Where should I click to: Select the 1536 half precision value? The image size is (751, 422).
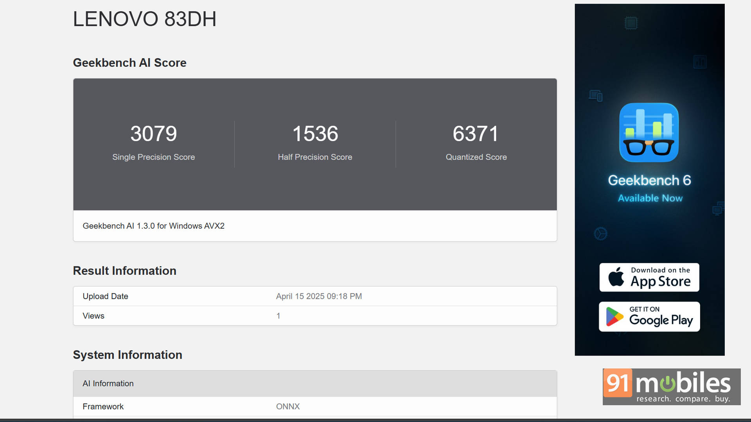(x=315, y=134)
